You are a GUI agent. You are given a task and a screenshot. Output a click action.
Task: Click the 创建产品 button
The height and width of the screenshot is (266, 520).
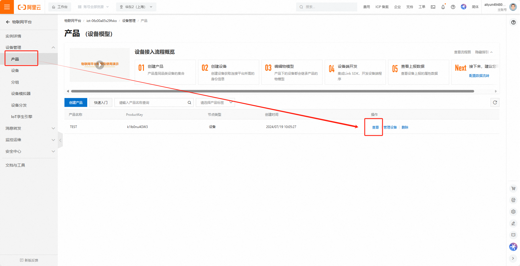[76, 103]
